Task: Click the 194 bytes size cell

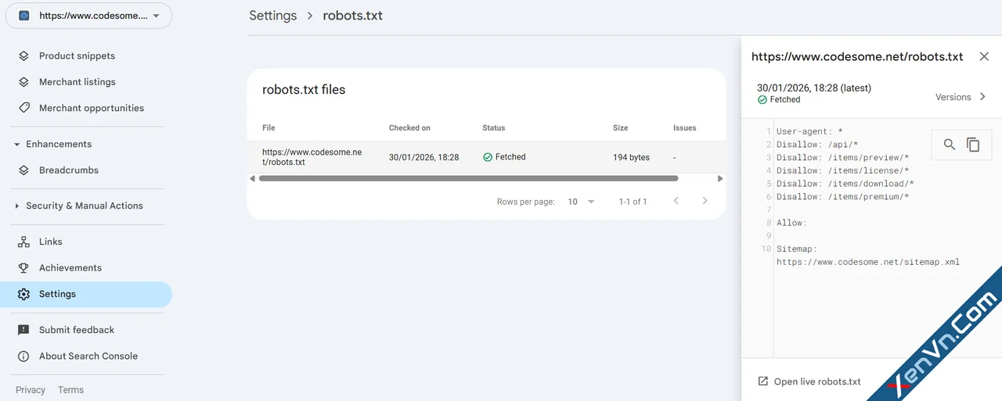Action: pos(631,157)
